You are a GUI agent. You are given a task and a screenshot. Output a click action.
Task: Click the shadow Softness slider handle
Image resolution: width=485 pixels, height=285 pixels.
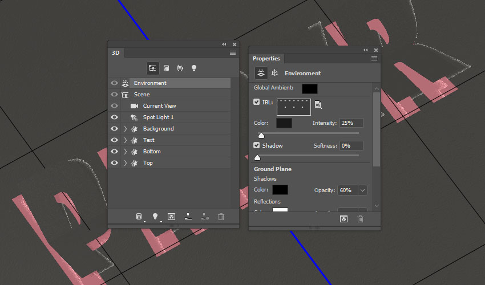[257, 158]
